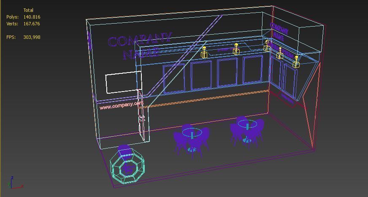Click the Polys value 140.816
This screenshot has height=197, width=368.
click(x=32, y=17)
